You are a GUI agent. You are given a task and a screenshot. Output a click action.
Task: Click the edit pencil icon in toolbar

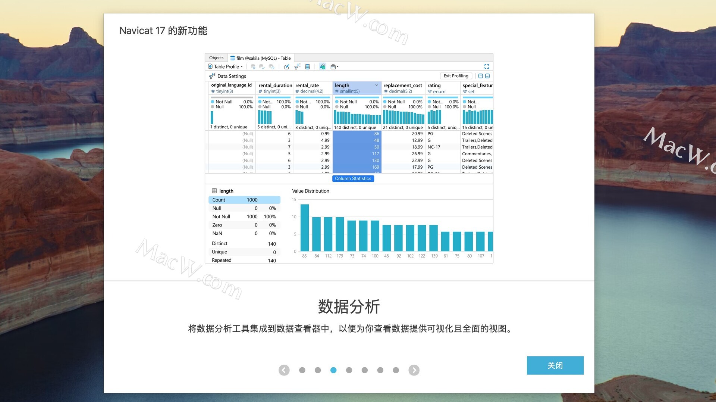(286, 67)
